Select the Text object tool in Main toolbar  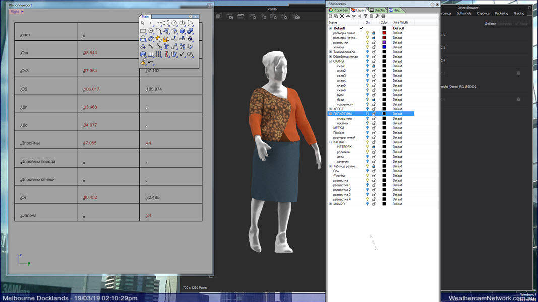[166, 46]
